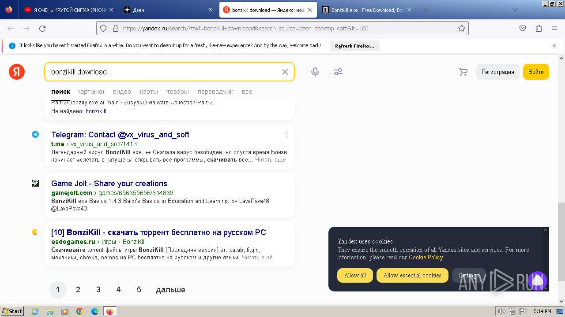The width and height of the screenshot is (565, 317).
Task: Close the Дзен tab
Action: coord(211,10)
